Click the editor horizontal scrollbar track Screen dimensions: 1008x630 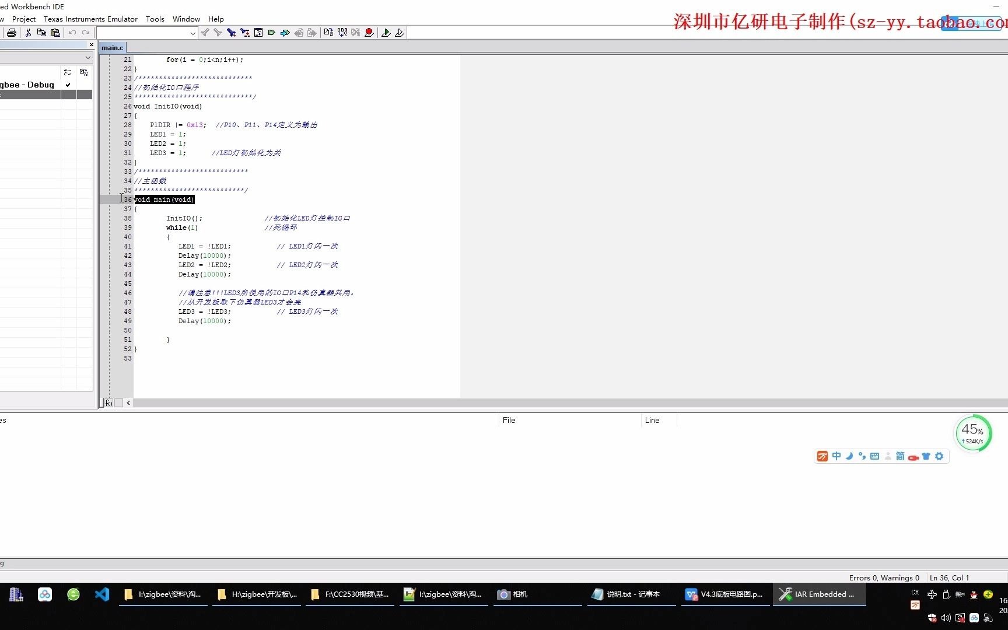point(570,403)
